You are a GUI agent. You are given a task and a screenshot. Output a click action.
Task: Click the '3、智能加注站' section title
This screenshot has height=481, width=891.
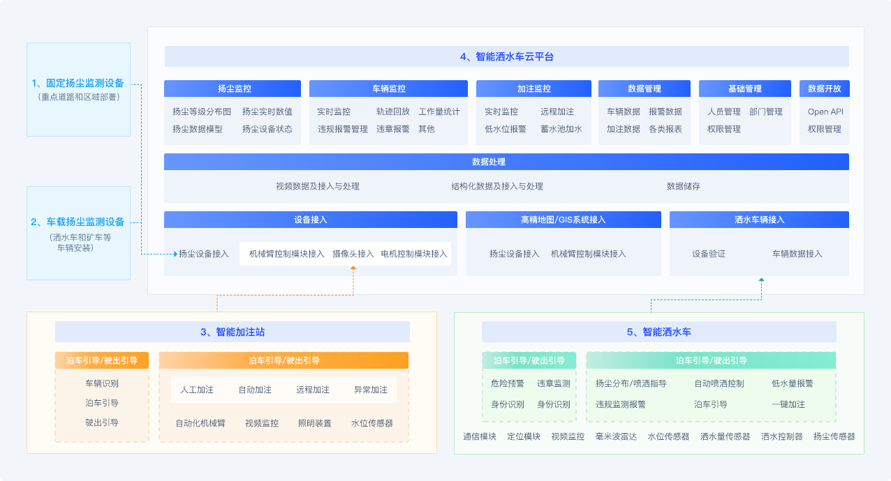(x=233, y=332)
